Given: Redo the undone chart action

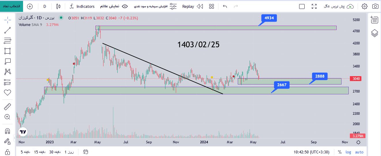Looking at the screenshot, I should [x=236, y=6].
